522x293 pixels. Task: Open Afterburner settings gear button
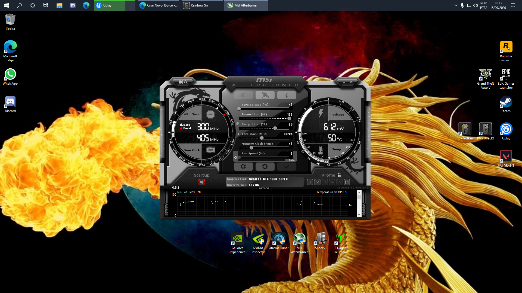click(243, 167)
